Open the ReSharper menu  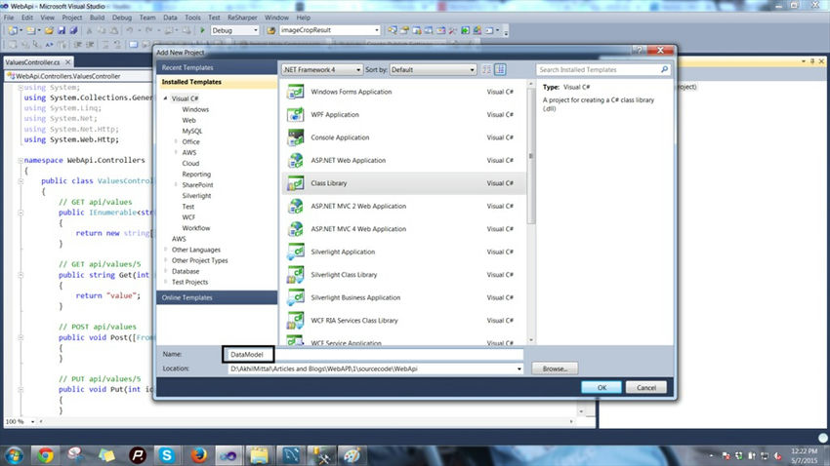click(242, 18)
